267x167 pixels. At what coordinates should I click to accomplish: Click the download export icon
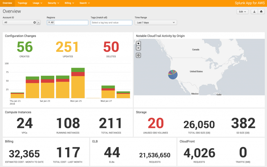pyautogui.click(x=254, y=12)
